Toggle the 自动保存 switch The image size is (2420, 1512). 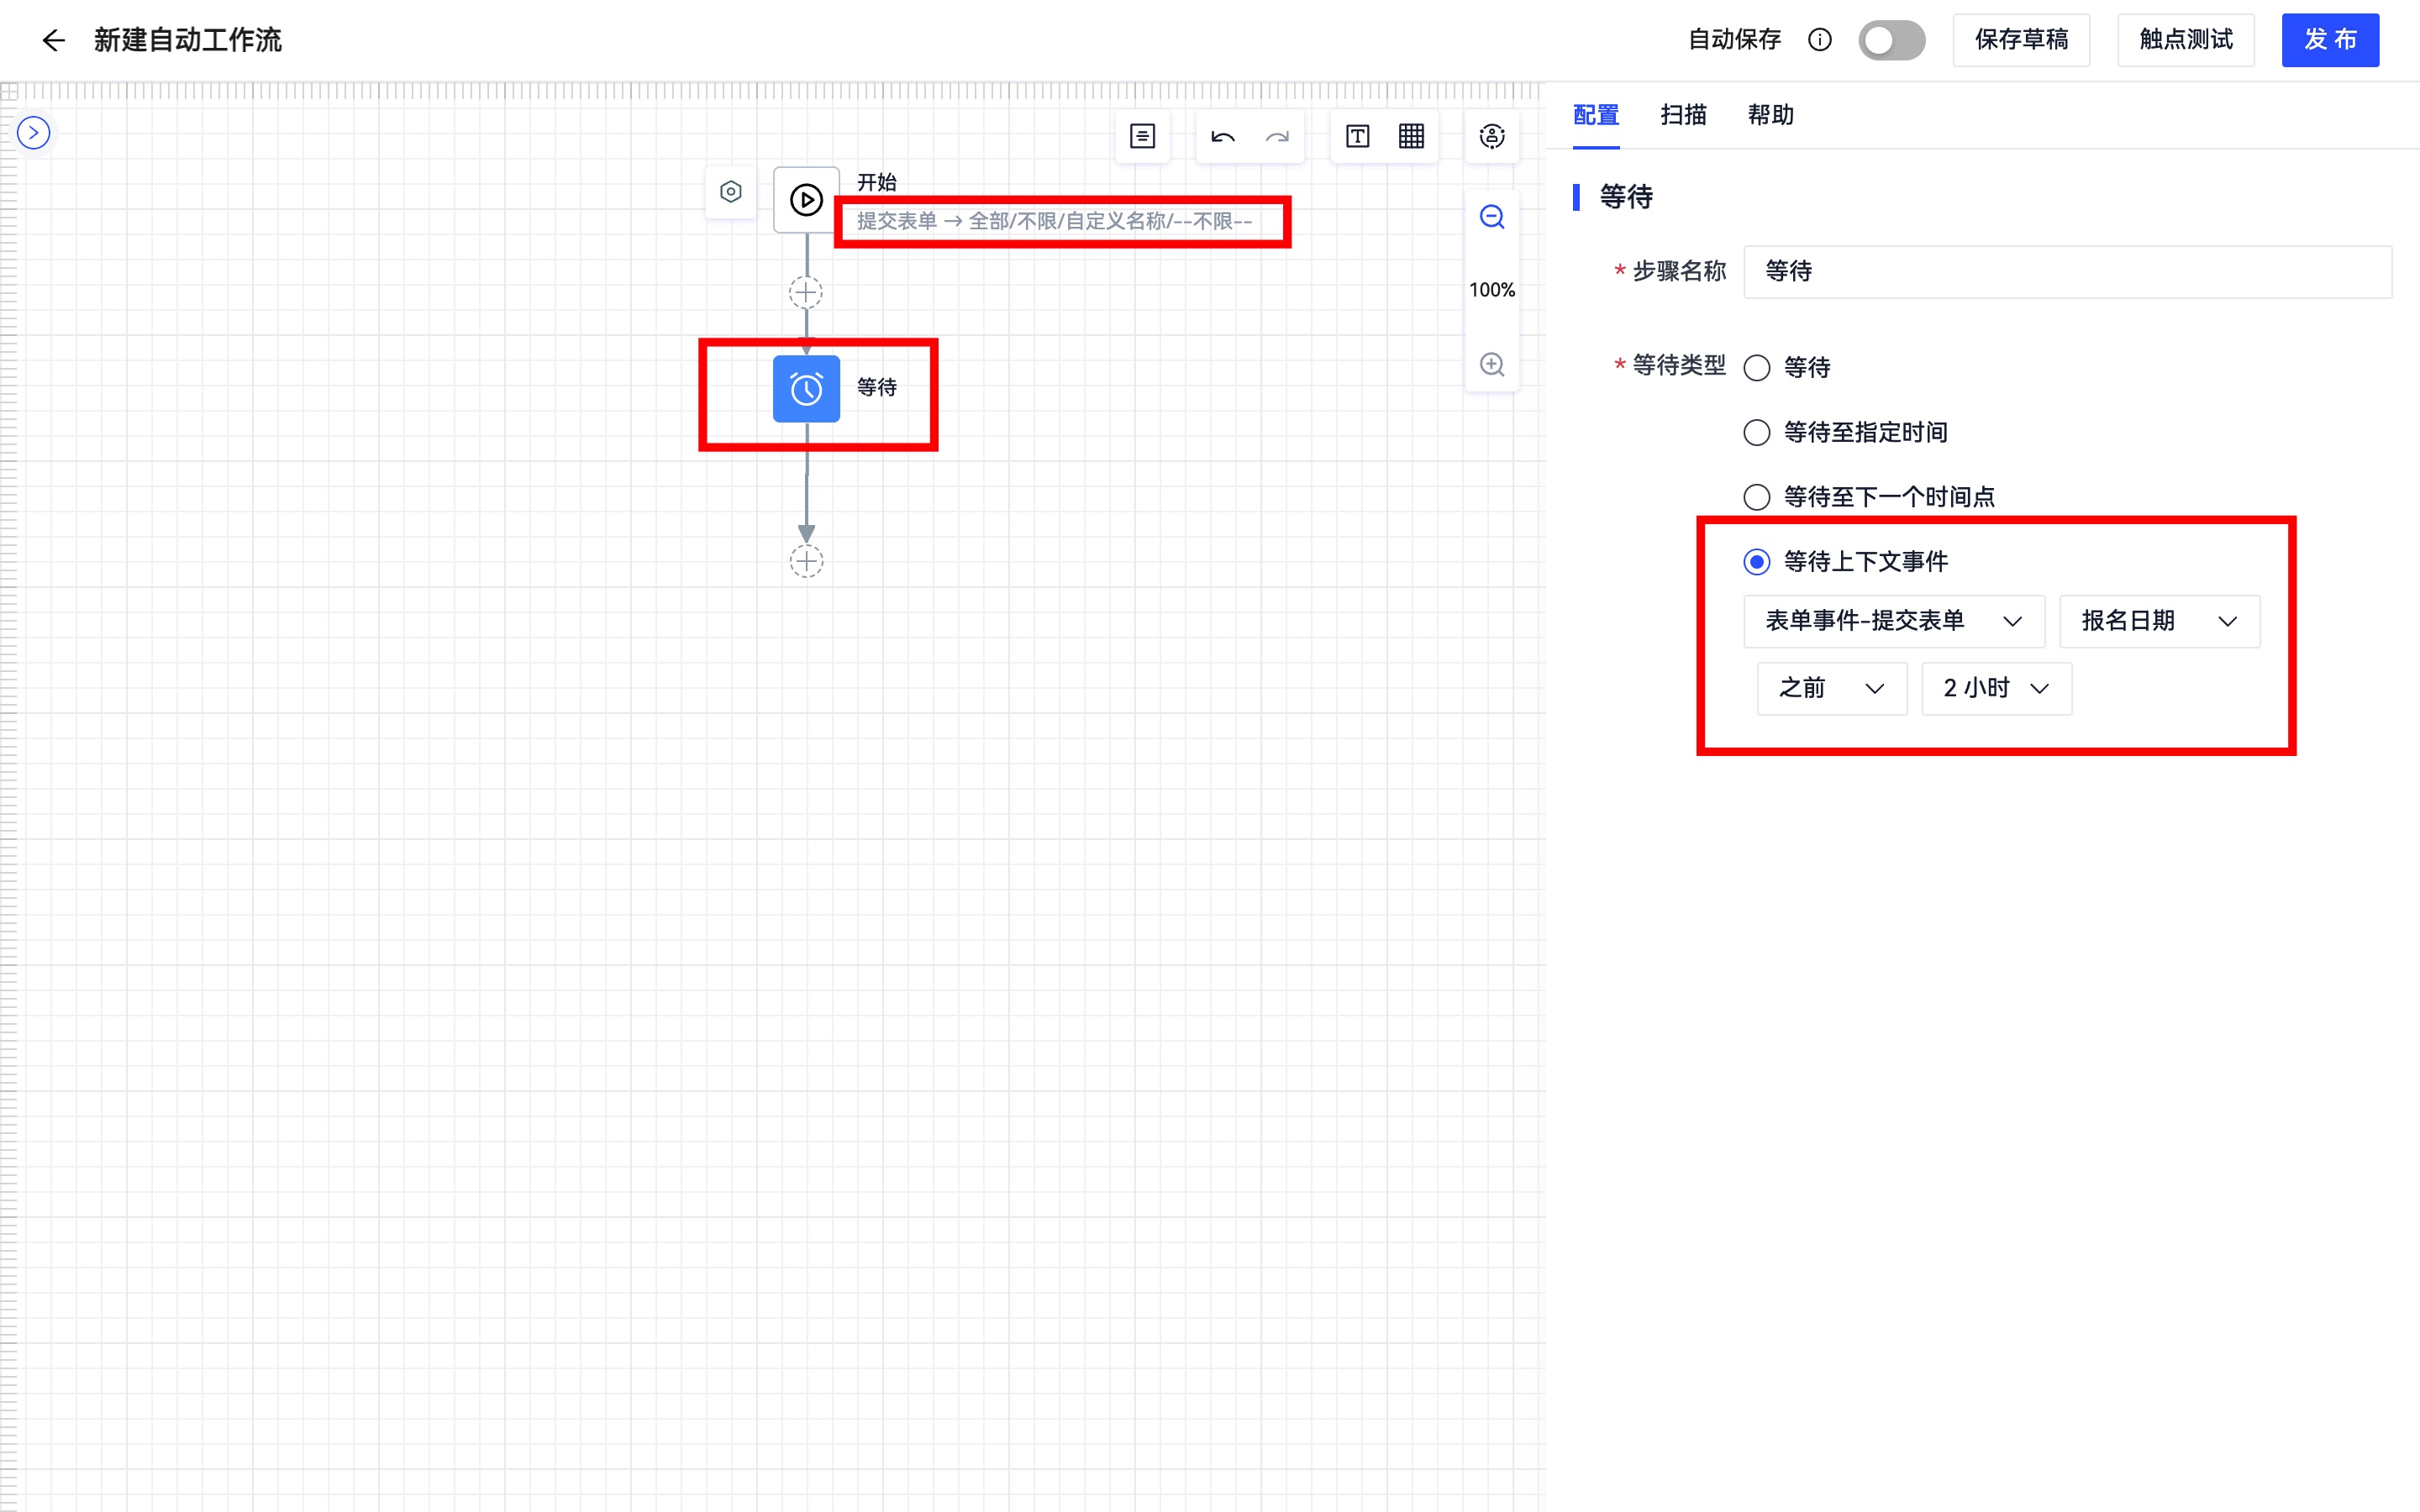1891,40
